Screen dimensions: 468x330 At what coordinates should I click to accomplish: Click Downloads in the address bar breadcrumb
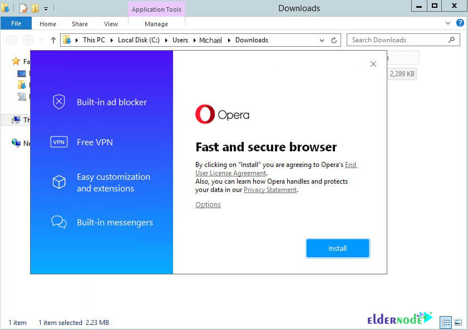(252, 40)
